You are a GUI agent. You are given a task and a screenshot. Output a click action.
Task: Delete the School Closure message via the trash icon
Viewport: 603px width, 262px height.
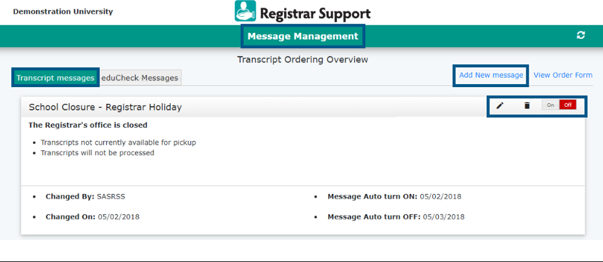527,106
